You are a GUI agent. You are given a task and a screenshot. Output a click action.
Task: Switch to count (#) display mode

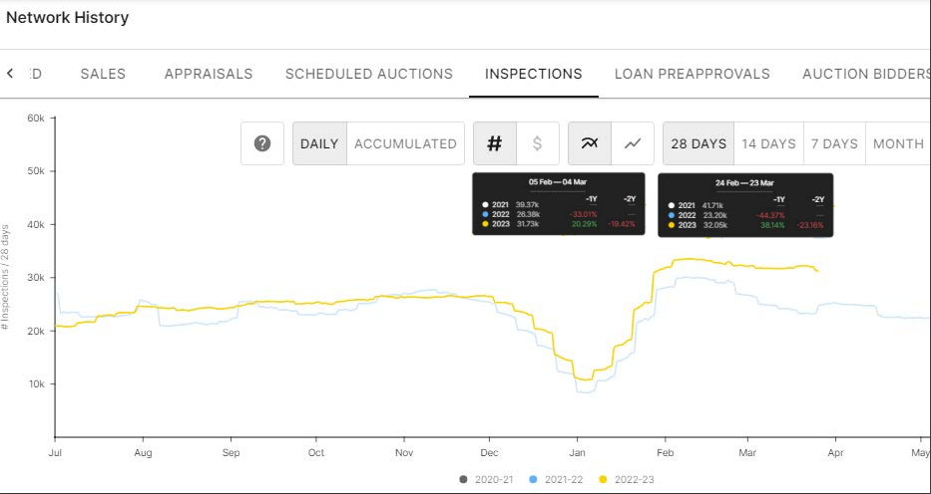(494, 143)
